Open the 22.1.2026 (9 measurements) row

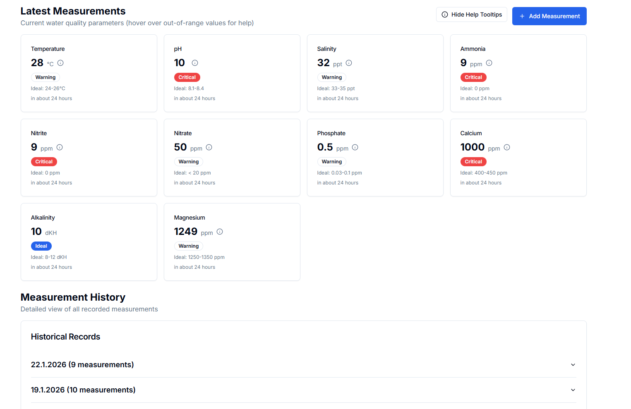[x=82, y=365]
